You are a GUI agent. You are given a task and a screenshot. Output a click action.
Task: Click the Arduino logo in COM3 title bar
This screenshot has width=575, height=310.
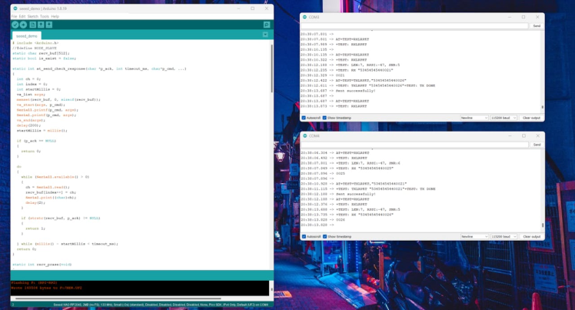tap(305, 17)
